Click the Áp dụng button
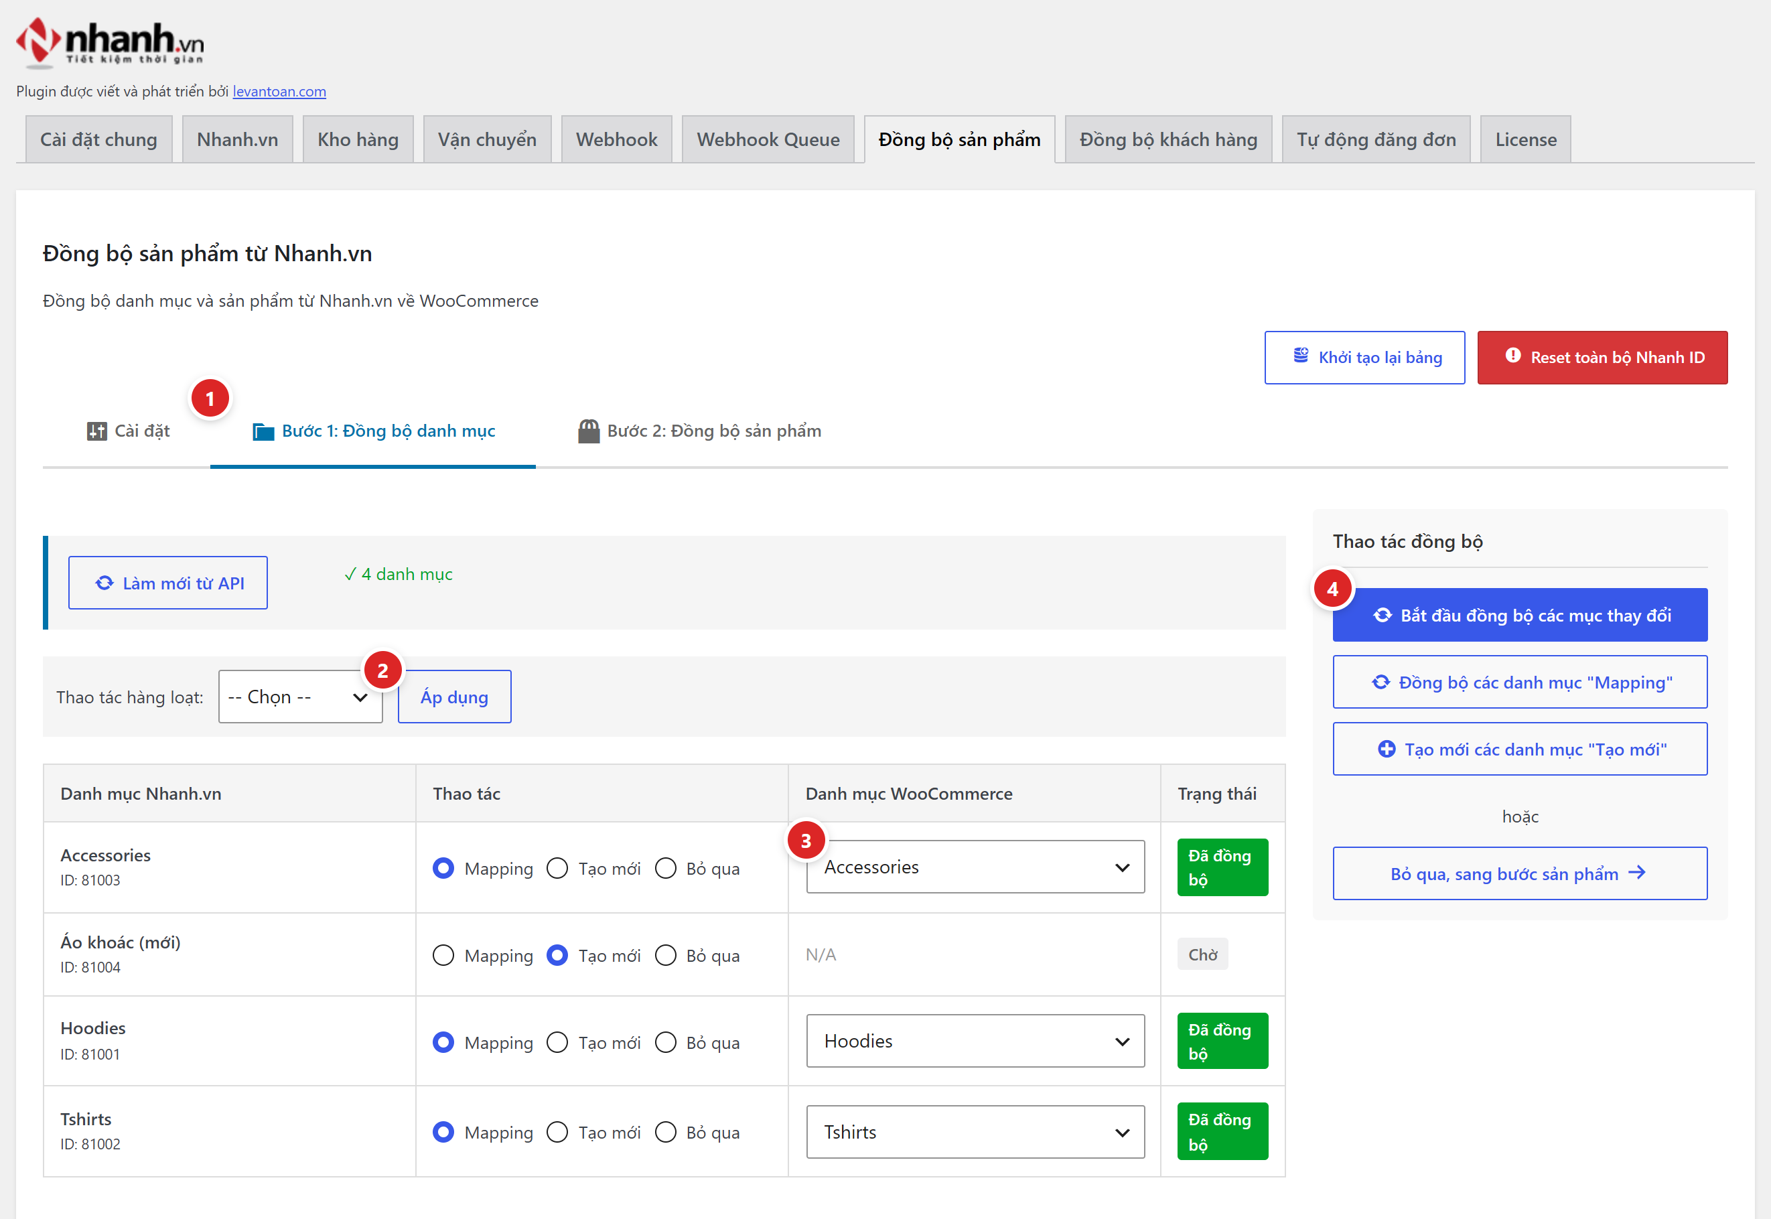 [x=454, y=697]
